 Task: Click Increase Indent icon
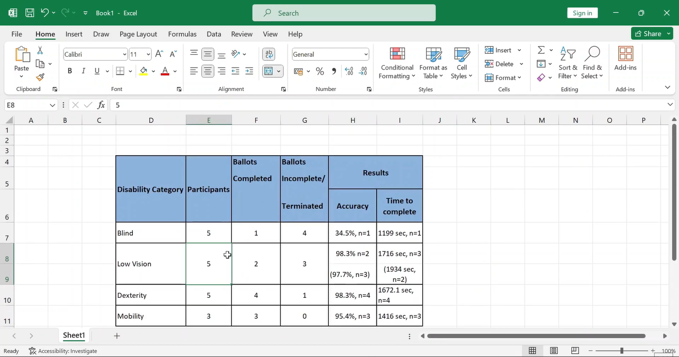click(x=249, y=71)
